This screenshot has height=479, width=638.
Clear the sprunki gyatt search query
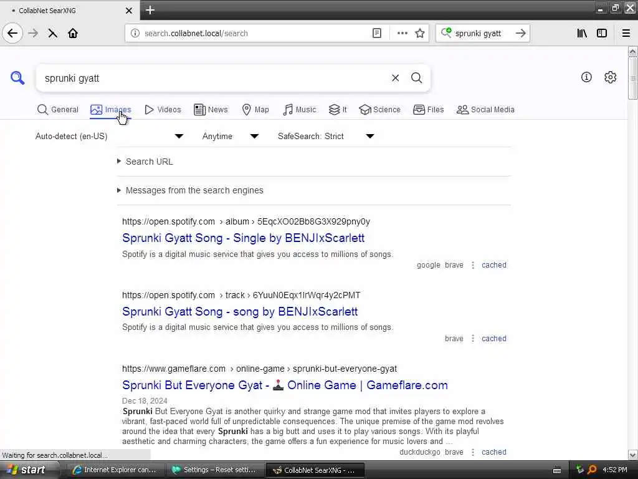point(395,78)
